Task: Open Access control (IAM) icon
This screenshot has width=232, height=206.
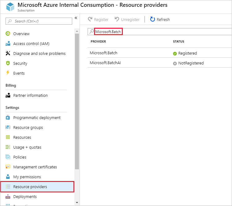Action: click(8, 43)
